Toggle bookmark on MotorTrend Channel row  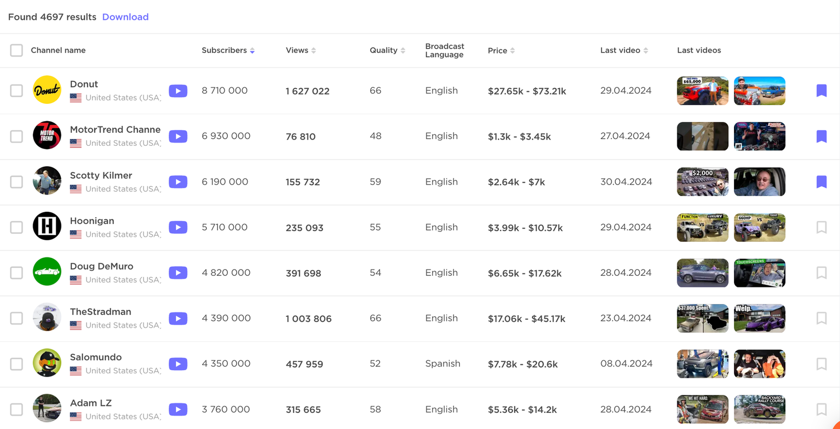822,136
